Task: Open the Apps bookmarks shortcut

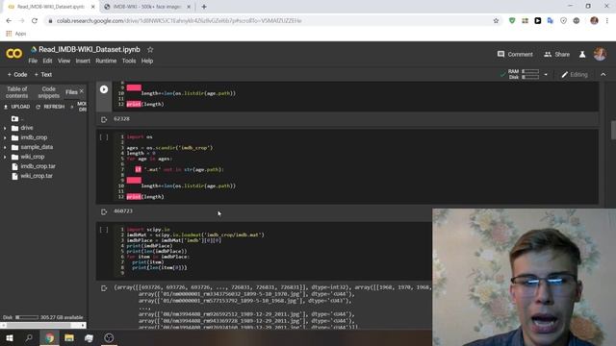Action: (15, 34)
